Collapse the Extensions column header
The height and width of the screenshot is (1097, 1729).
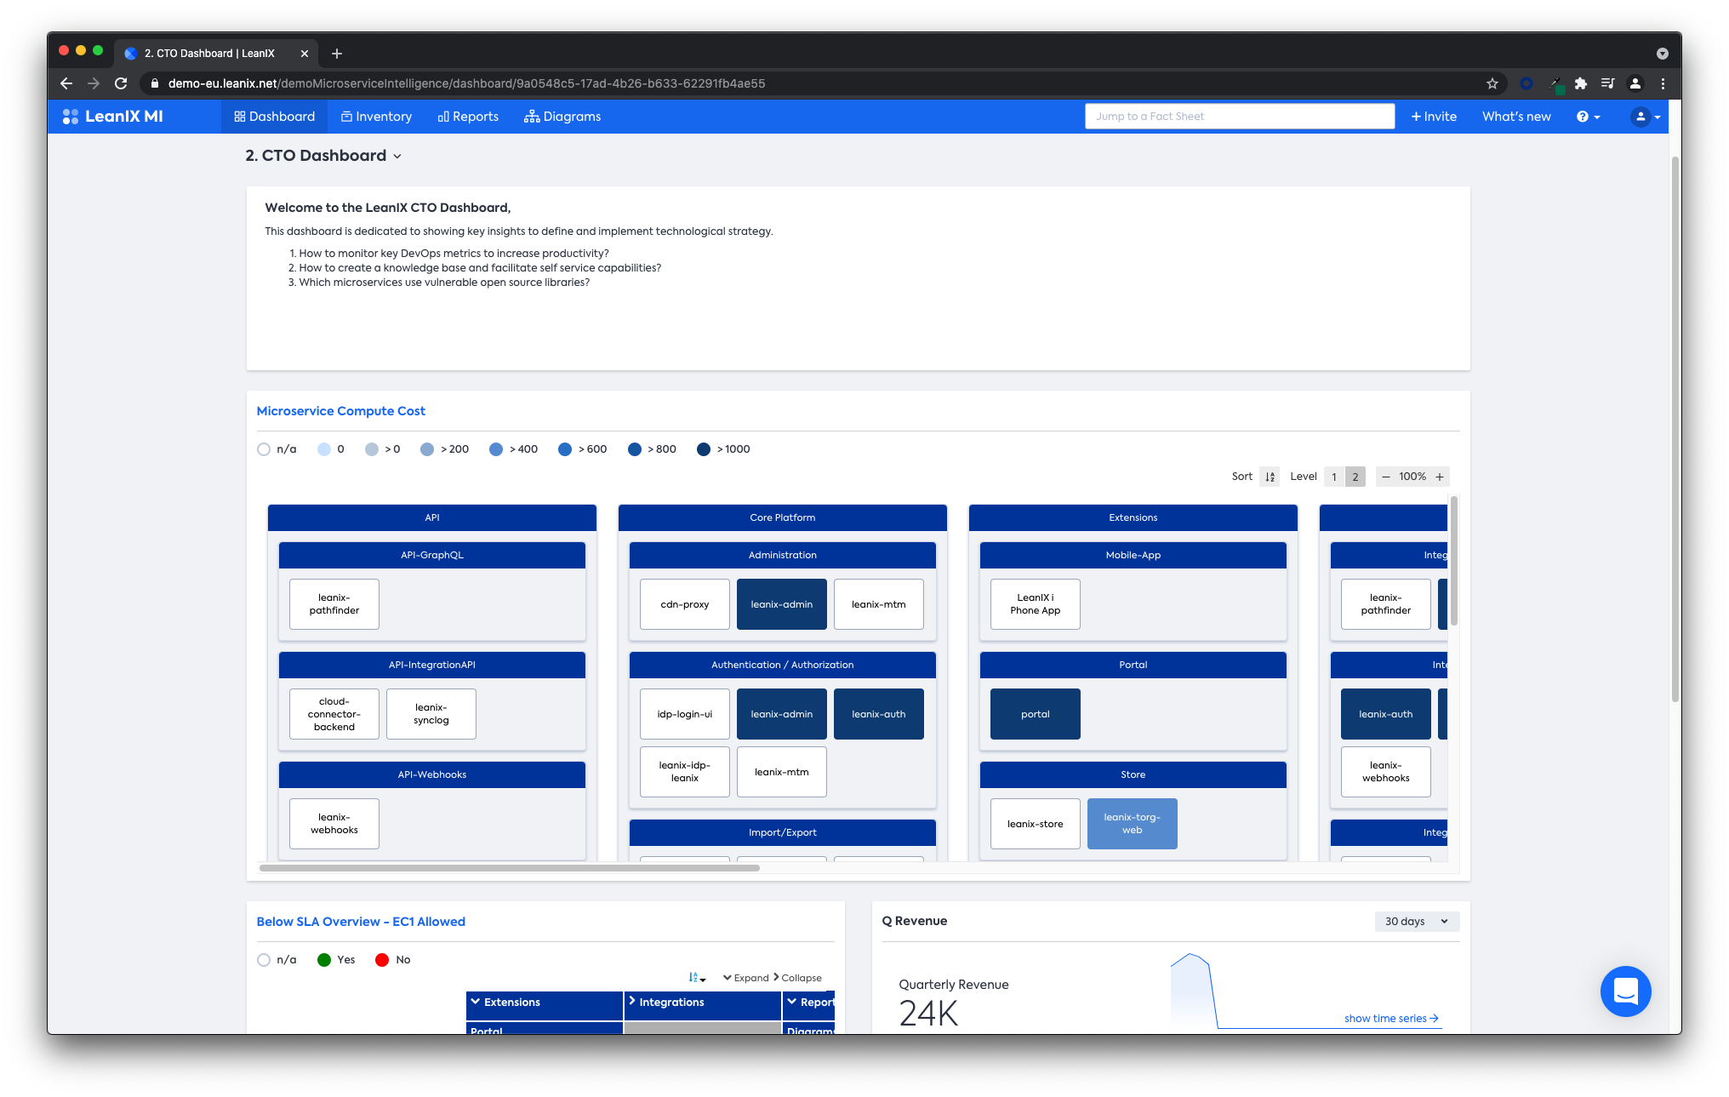click(x=476, y=1003)
